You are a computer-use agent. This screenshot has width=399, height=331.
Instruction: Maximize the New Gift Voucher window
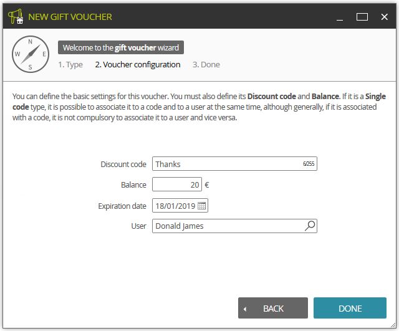coord(362,17)
